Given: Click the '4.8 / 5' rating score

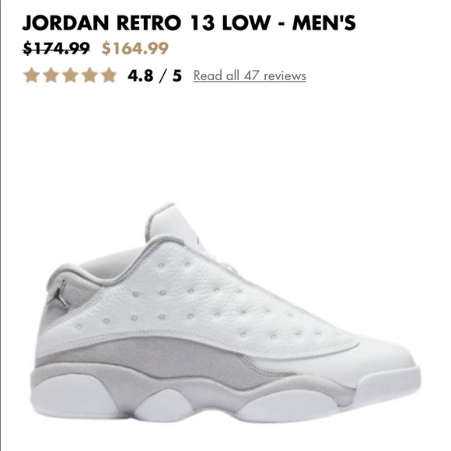Looking at the screenshot, I should pyautogui.click(x=155, y=75).
